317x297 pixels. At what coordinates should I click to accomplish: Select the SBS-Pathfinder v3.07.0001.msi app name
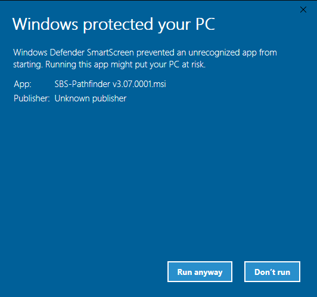[x=110, y=84]
